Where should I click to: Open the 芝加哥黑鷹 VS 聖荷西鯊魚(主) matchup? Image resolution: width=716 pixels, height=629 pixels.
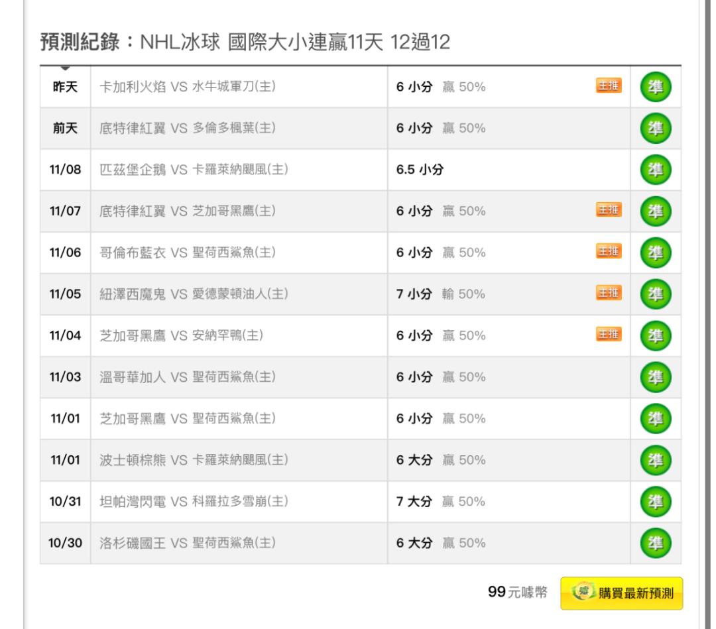(188, 419)
